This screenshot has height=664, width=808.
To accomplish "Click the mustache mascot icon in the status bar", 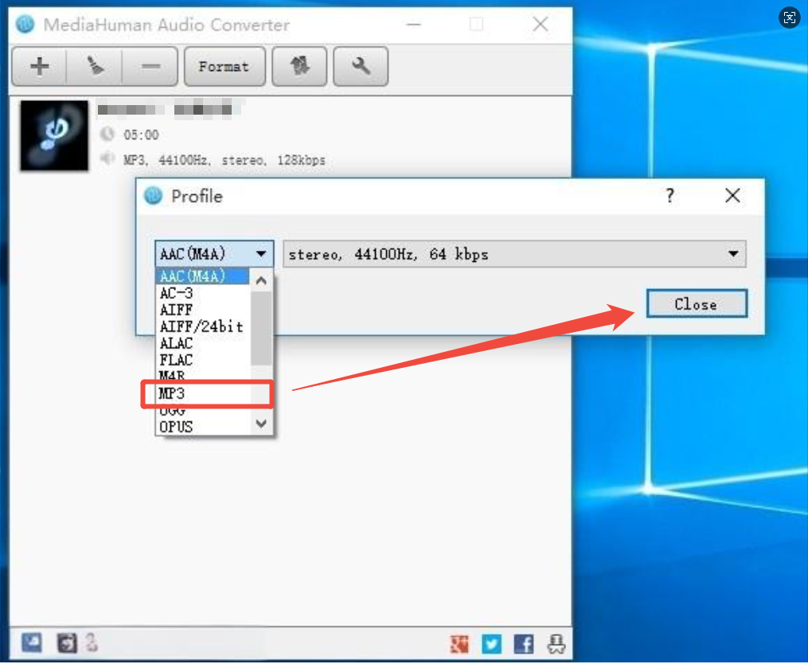I will [x=556, y=644].
